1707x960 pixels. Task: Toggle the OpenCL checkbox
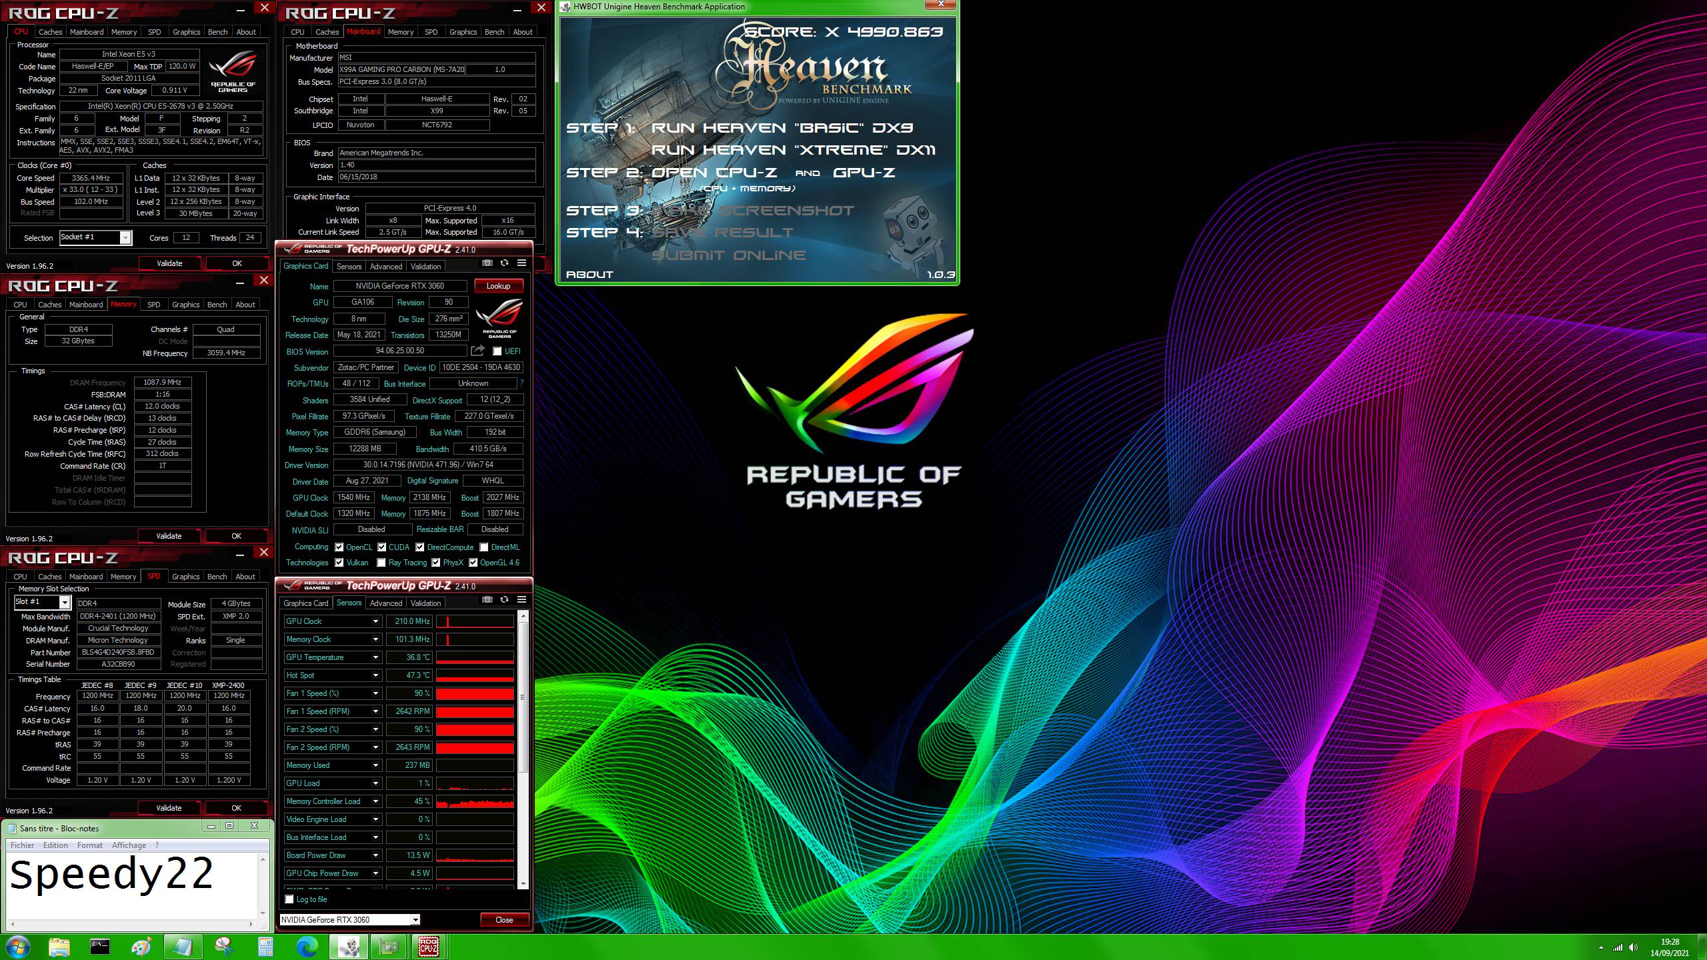(339, 547)
